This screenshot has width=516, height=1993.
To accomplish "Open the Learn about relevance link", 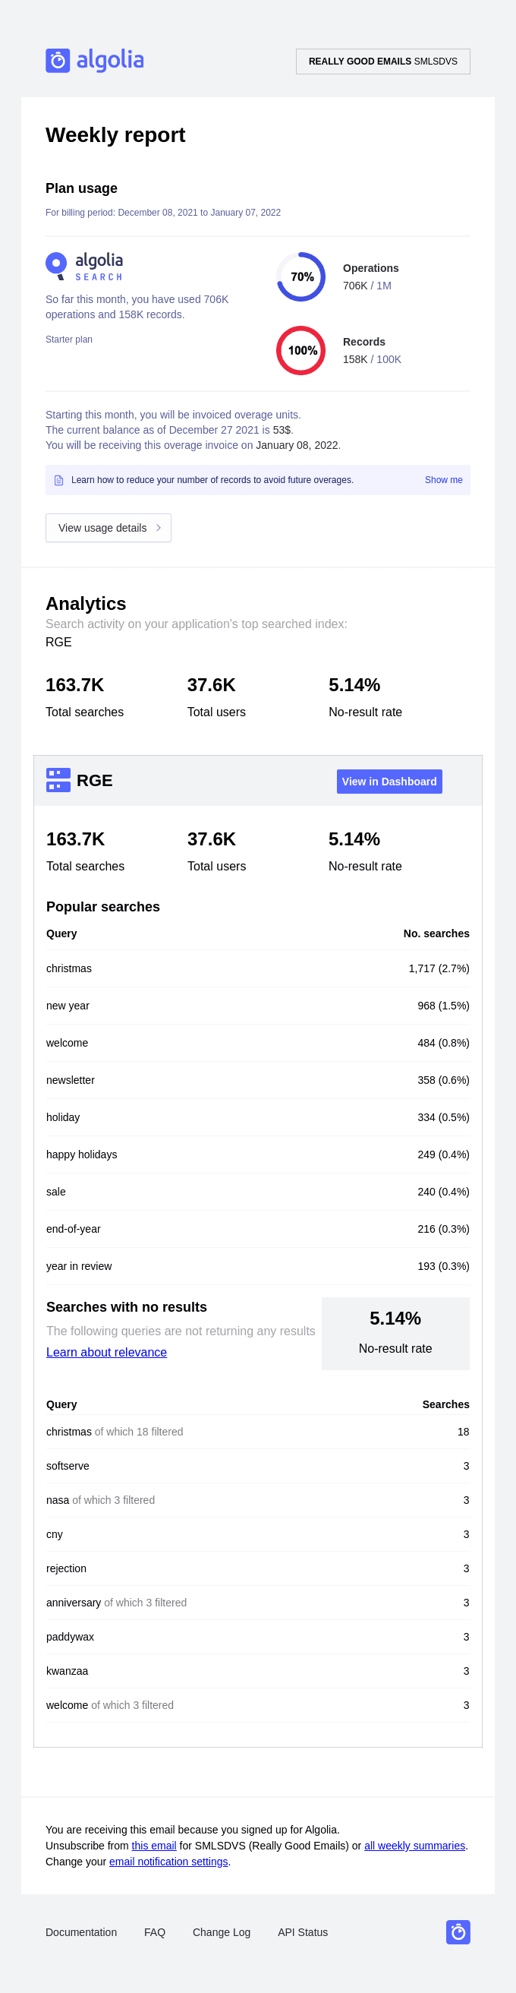I will 106,1353.
